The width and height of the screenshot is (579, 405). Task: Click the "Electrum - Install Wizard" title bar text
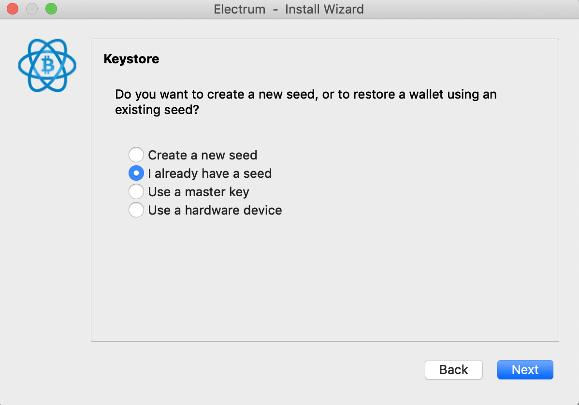289,9
